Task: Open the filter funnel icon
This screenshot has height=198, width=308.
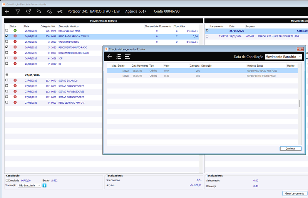Action: [x=18, y=12]
